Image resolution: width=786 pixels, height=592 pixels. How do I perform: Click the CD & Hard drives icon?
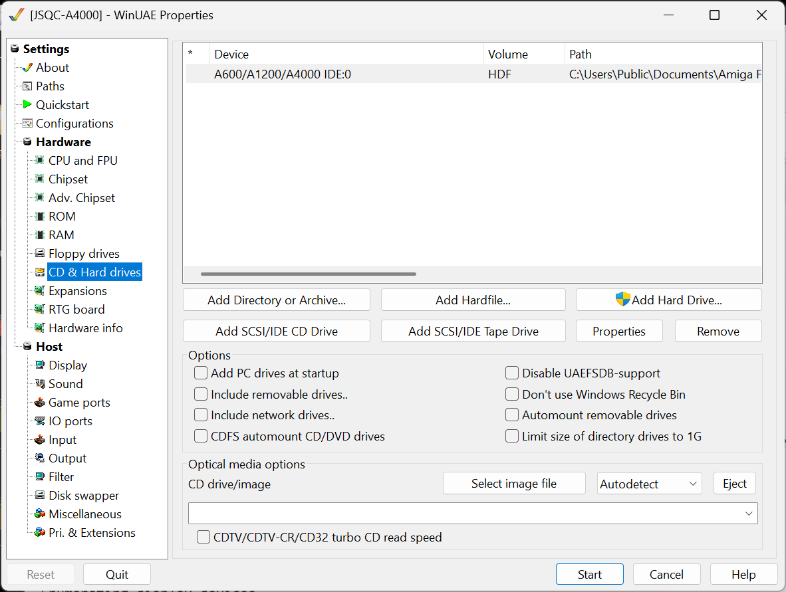[40, 272]
